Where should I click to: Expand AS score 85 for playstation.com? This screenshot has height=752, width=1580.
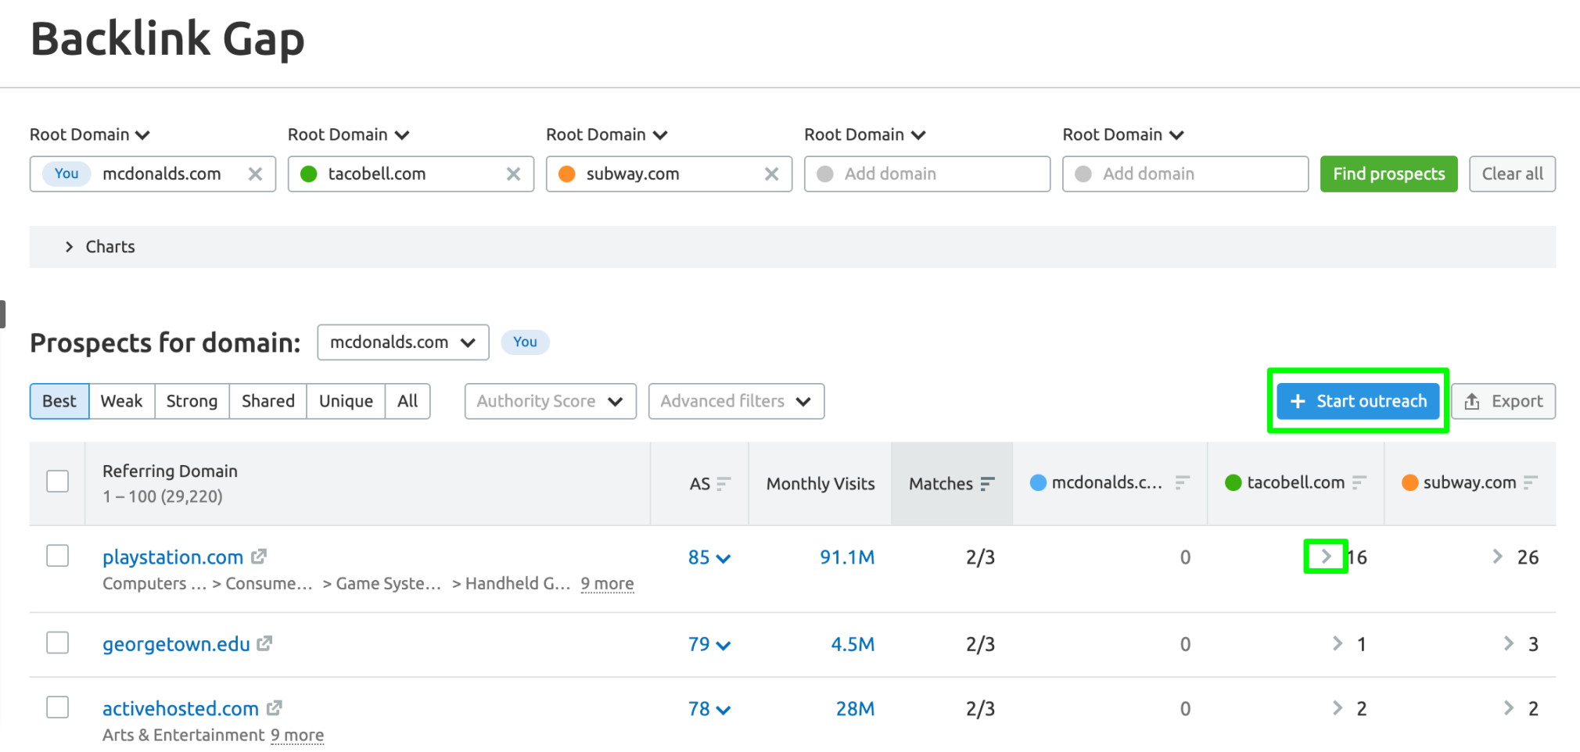point(709,557)
